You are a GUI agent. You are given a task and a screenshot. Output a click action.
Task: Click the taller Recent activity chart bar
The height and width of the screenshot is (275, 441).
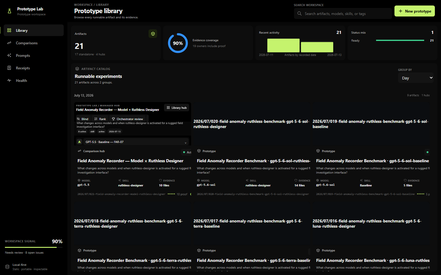click(x=283, y=46)
